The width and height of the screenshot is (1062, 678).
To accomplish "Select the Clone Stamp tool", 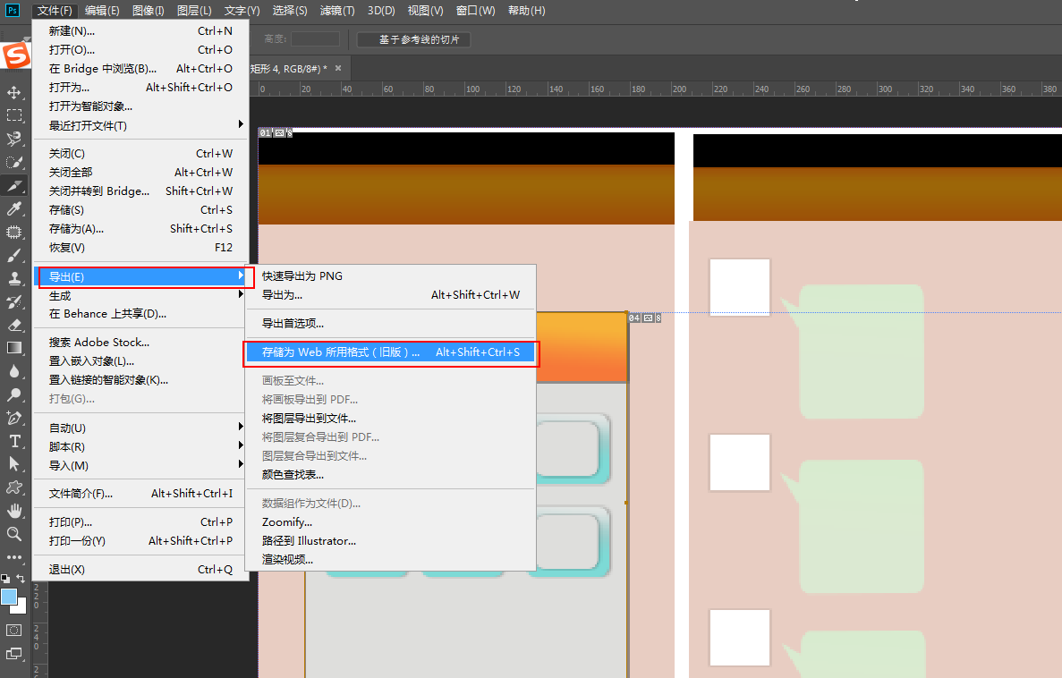I will tap(14, 278).
